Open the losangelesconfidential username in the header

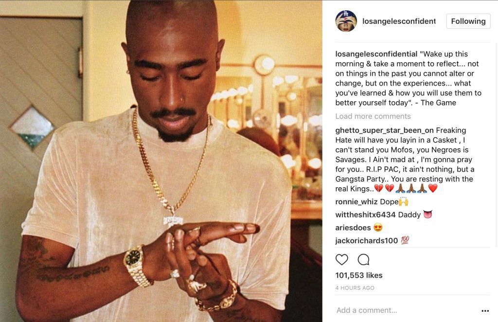click(399, 21)
